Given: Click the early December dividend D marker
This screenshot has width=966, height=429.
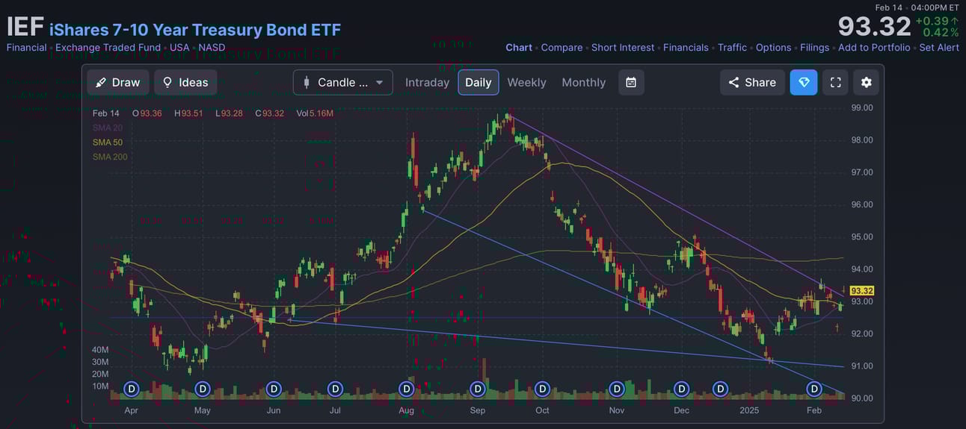Looking at the screenshot, I should [x=682, y=389].
